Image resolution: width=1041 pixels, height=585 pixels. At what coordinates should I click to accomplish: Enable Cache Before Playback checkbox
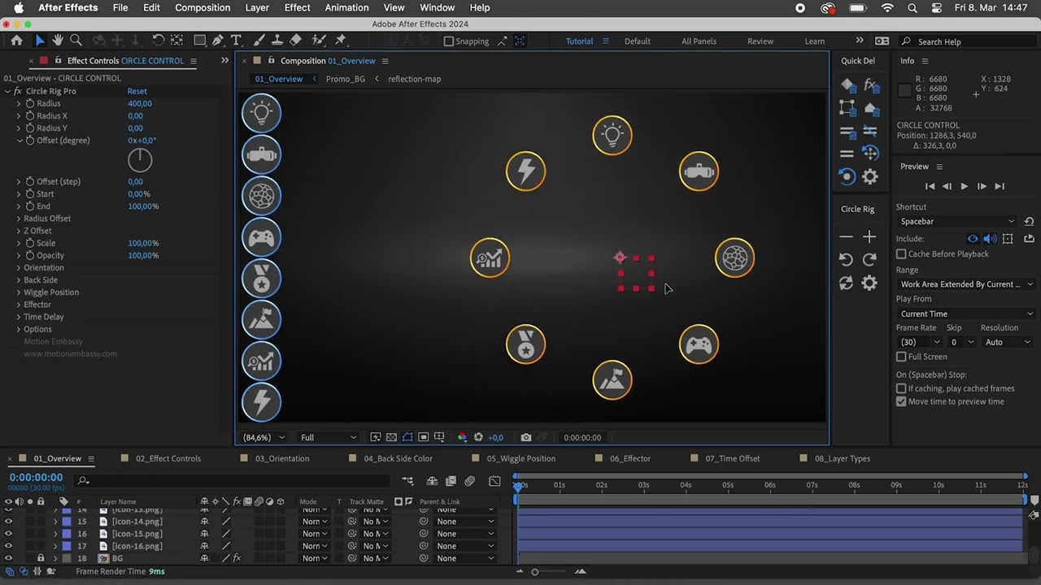(x=901, y=254)
